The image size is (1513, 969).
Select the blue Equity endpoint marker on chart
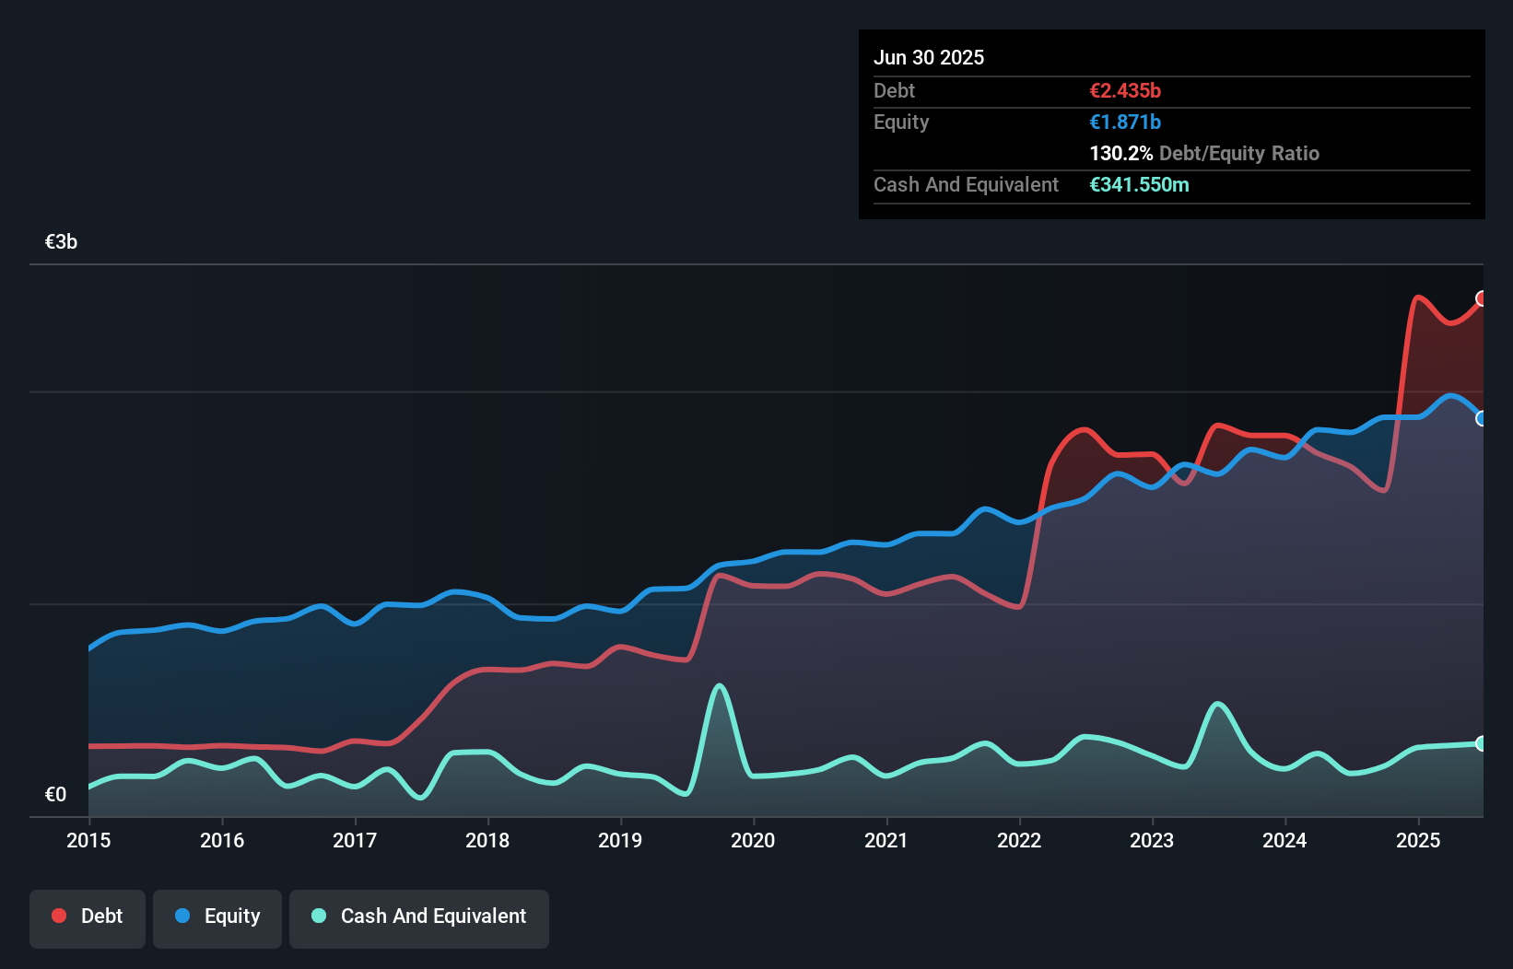click(1482, 420)
